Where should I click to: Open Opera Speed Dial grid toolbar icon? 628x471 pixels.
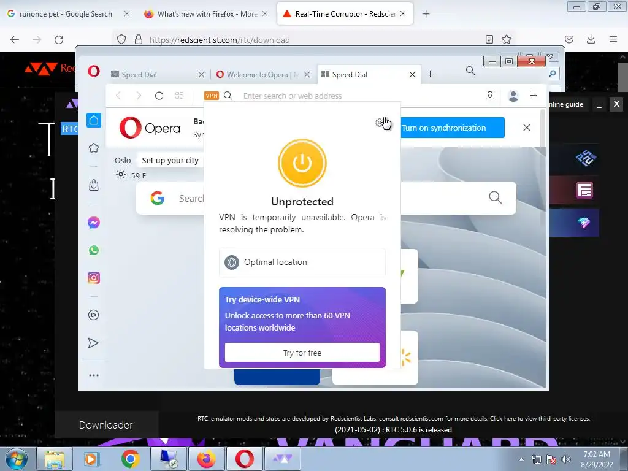180,96
